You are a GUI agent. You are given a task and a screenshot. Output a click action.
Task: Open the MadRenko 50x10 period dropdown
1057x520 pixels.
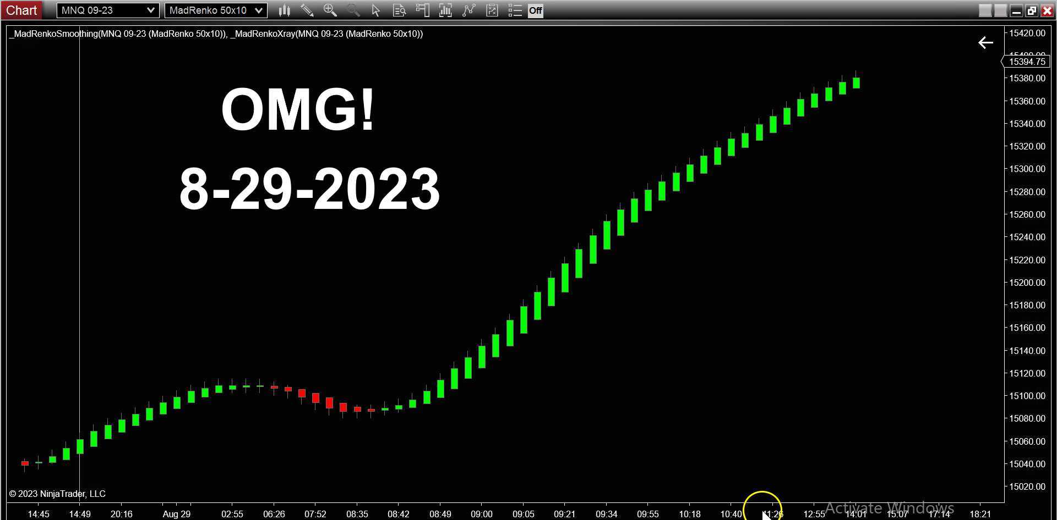258,9
